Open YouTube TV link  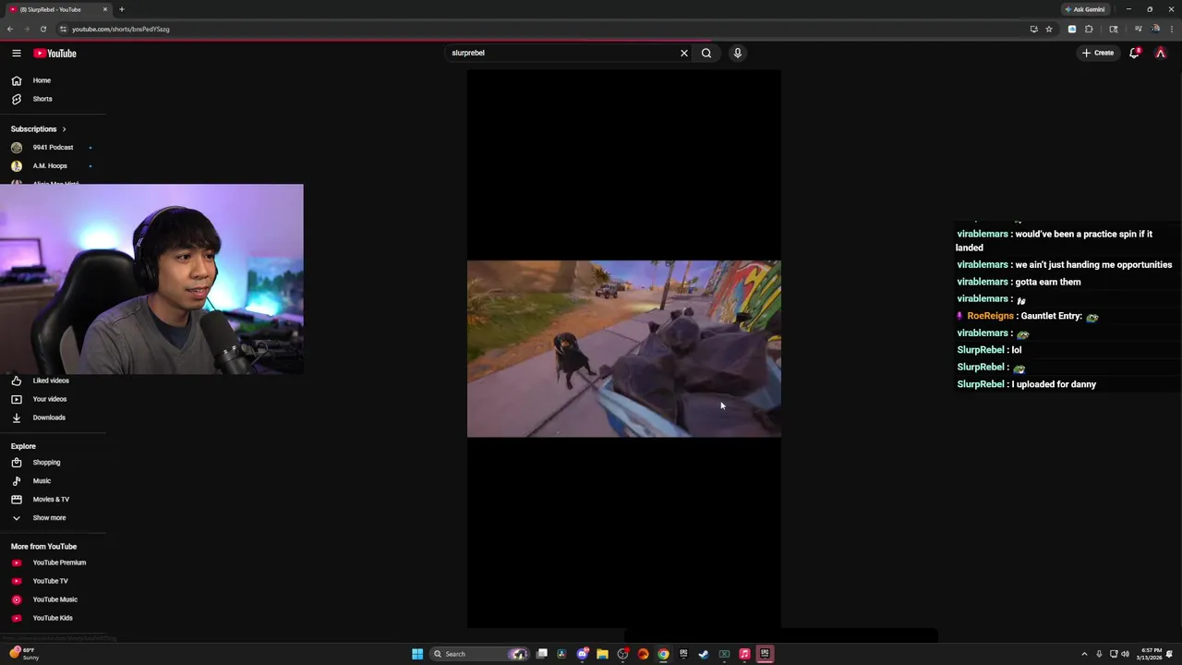click(x=53, y=581)
